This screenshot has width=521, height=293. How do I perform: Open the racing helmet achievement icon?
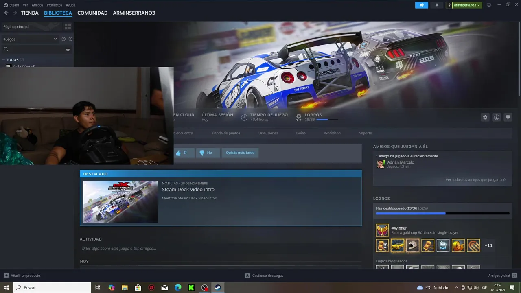tap(413, 245)
